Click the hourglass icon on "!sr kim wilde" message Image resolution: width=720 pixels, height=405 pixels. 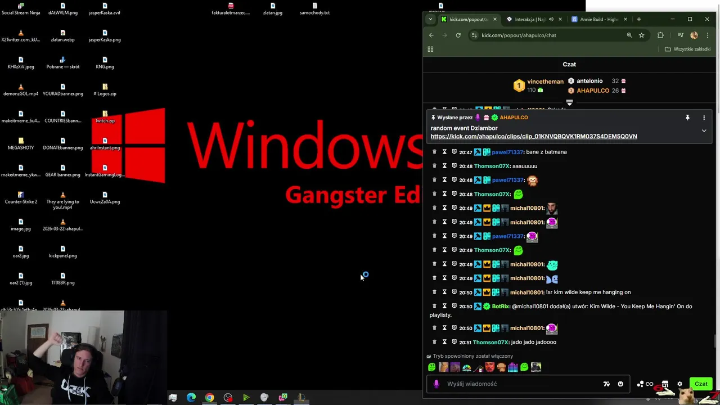coord(444,292)
